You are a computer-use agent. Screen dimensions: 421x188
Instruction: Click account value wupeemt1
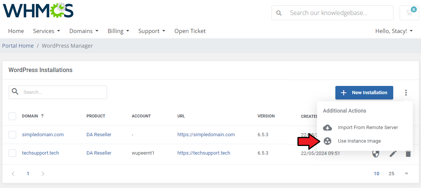[x=143, y=153]
